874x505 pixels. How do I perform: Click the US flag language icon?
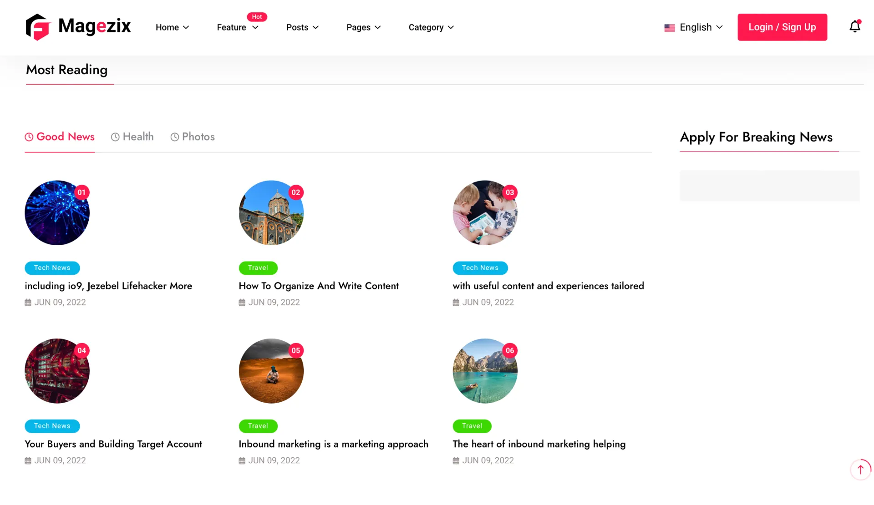click(x=669, y=28)
